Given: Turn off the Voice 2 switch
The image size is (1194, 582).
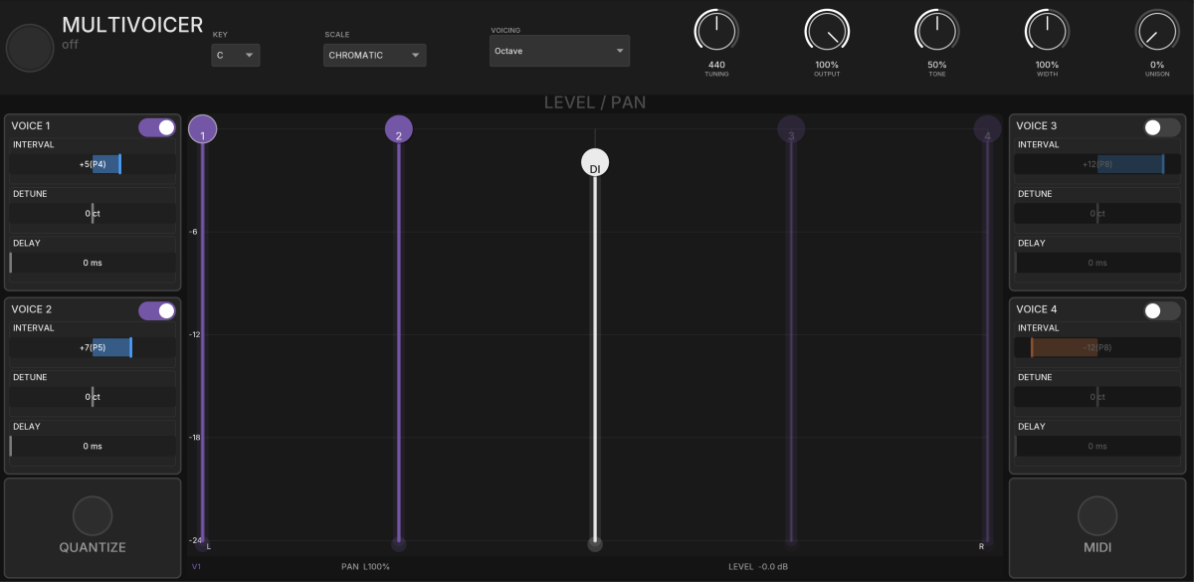Looking at the screenshot, I should [157, 311].
